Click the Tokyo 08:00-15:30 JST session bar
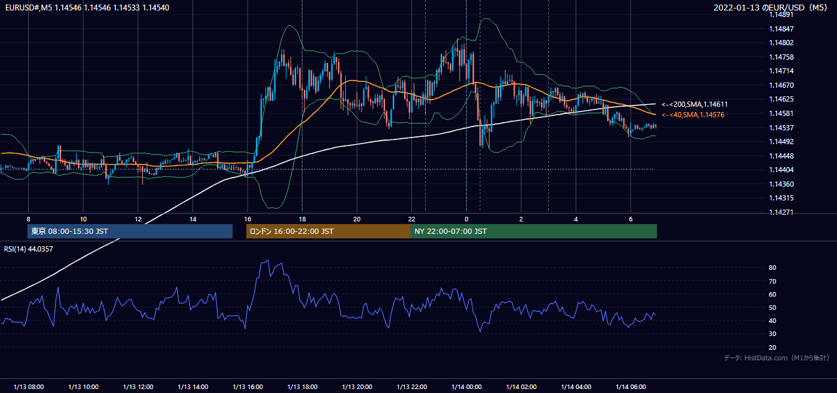837x393 pixels. point(130,231)
